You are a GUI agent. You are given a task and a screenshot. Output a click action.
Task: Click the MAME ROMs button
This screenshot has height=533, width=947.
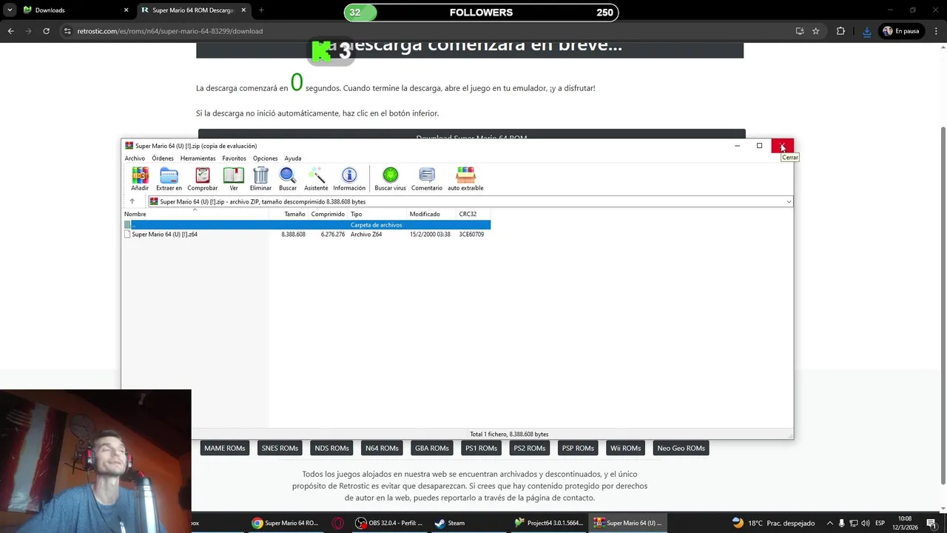click(224, 448)
